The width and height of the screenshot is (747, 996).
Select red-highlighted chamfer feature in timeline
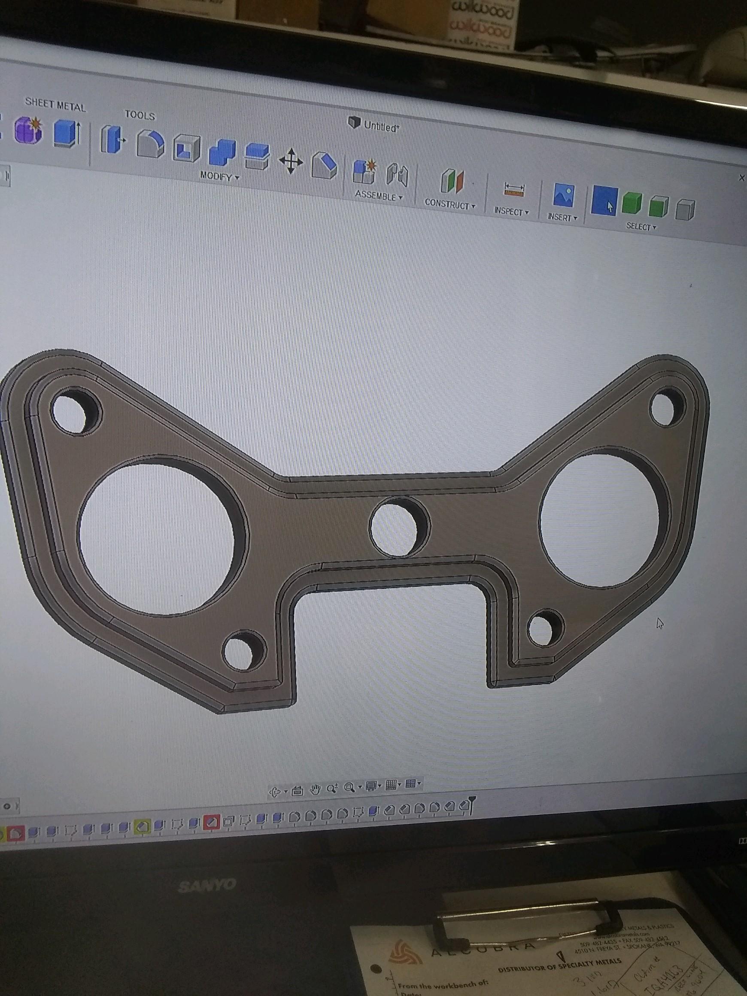[x=211, y=822]
